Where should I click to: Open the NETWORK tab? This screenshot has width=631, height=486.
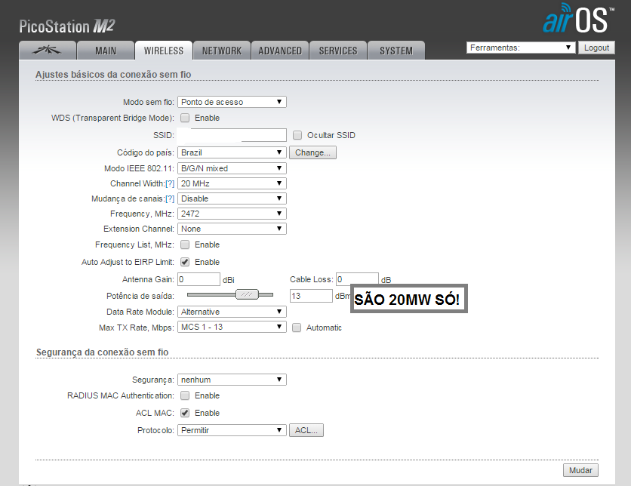point(222,51)
